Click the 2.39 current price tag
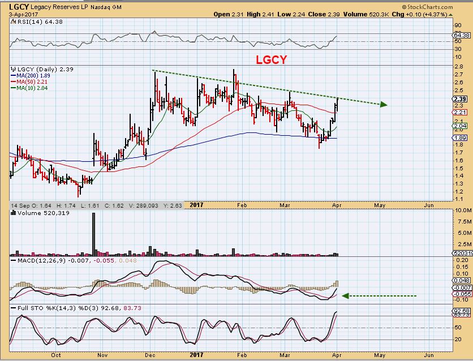 click(x=461, y=99)
